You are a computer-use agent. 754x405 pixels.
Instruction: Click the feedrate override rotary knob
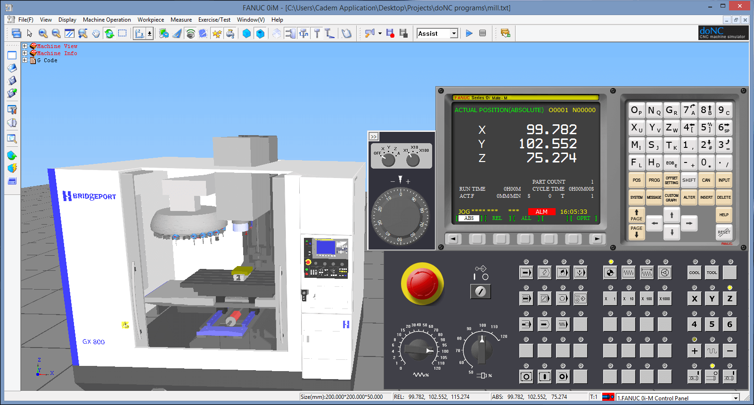click(x=418, y=349)
